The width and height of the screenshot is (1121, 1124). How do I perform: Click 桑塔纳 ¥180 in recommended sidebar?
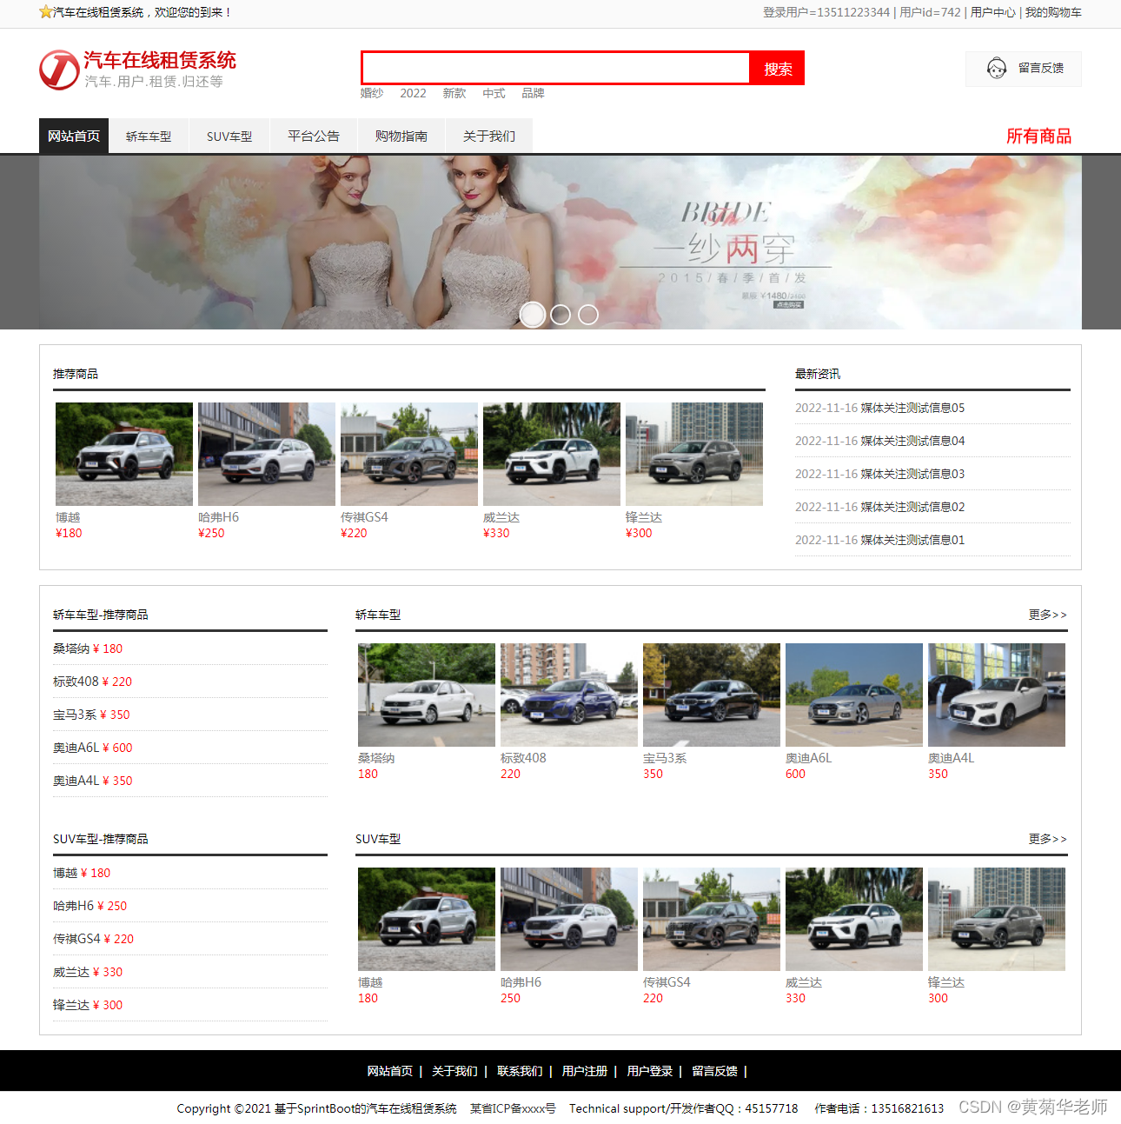tap(87, 648)
